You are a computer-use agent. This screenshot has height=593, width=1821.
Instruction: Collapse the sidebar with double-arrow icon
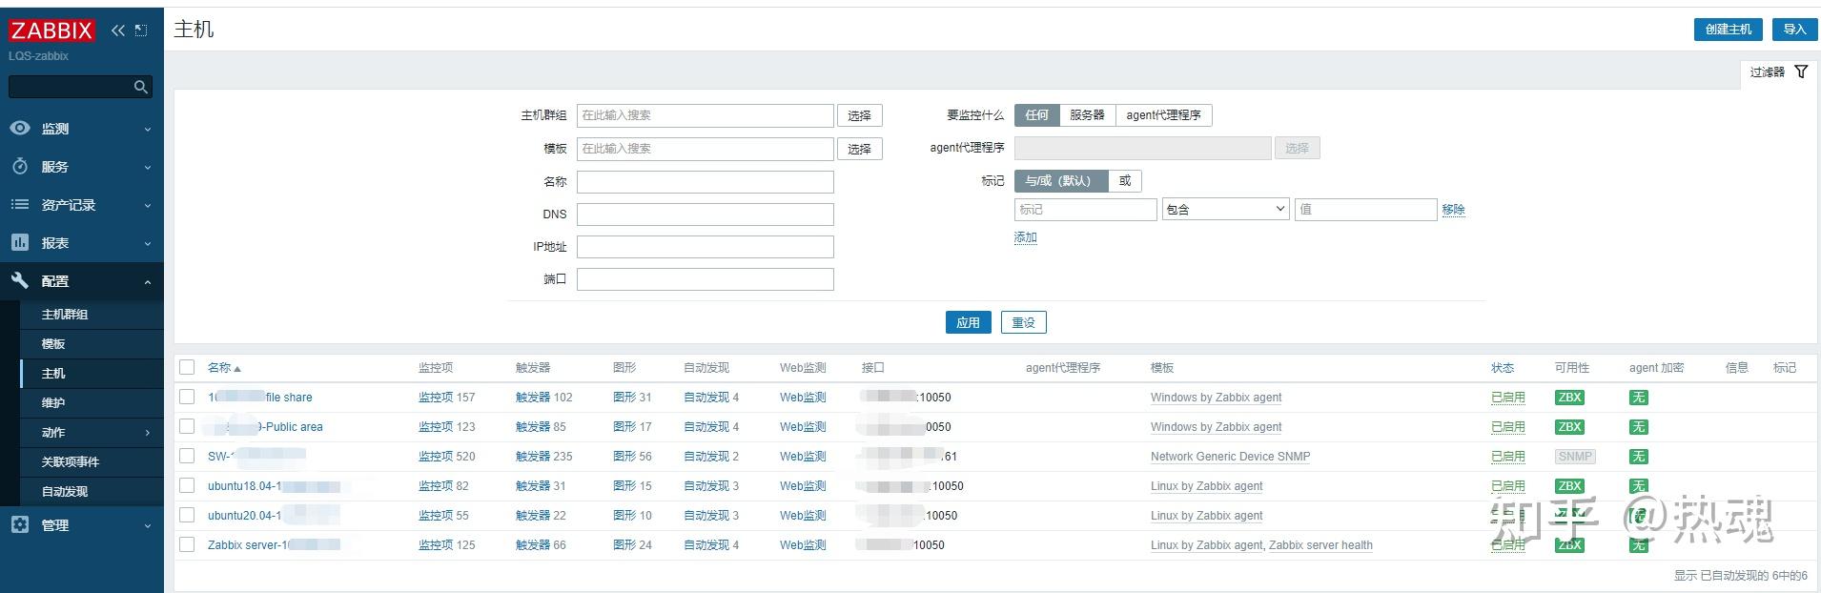click(117, 31)
